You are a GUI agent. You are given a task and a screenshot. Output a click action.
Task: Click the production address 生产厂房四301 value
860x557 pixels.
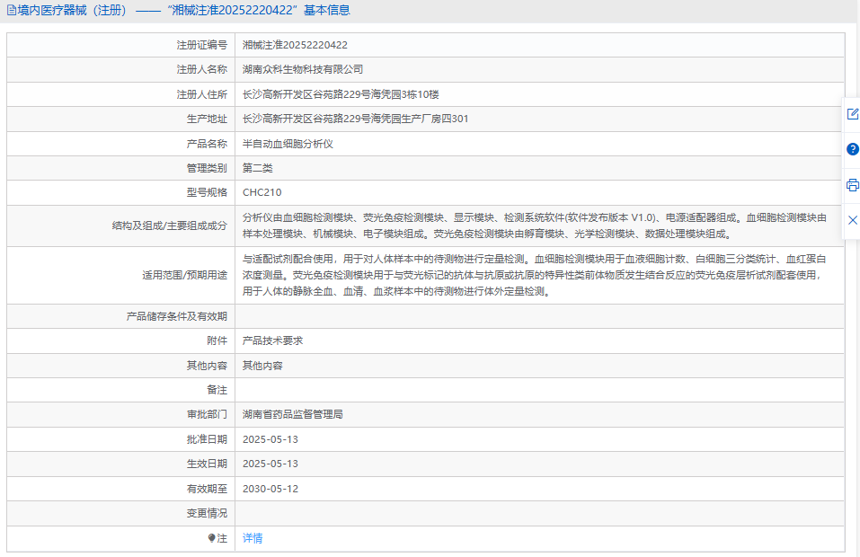point(355,119)
